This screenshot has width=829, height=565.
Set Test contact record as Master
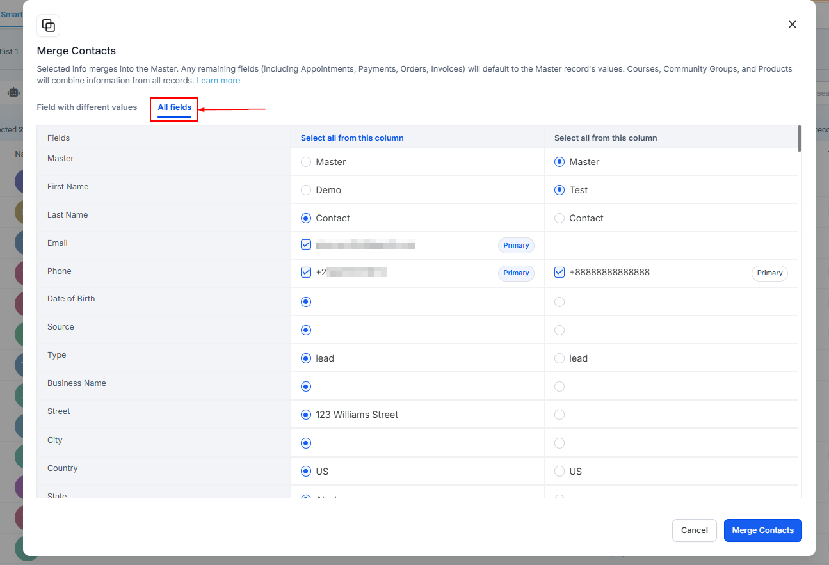559,162
